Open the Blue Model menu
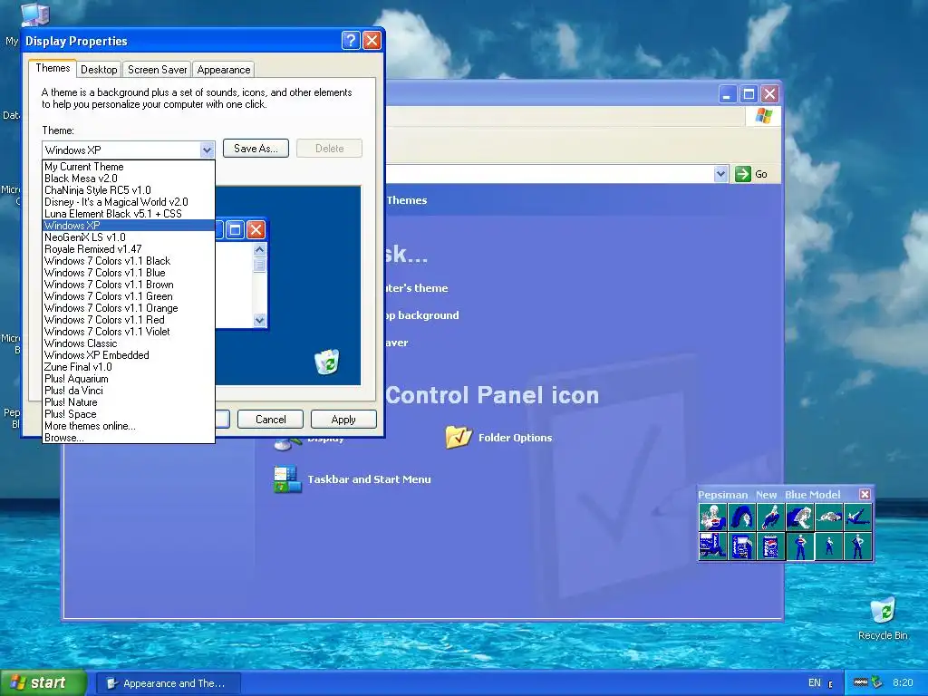This screenshot has width=928, height=696. (813, 495)
